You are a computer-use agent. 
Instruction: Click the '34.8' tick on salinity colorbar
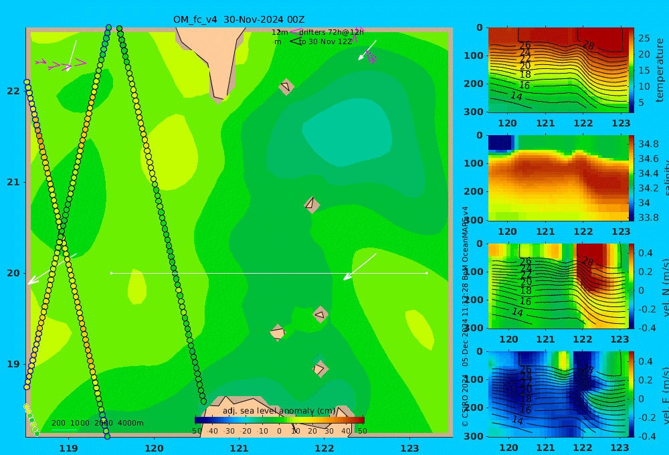coord(648,144)
